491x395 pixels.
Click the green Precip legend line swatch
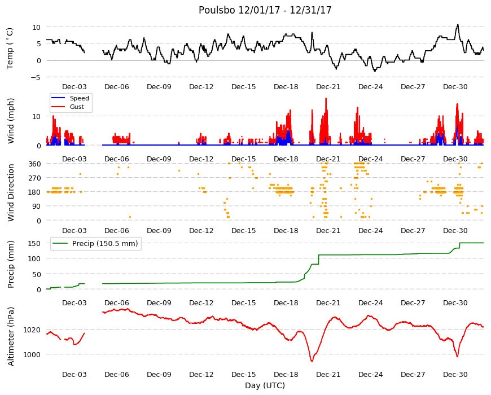(x=60, y=244)
